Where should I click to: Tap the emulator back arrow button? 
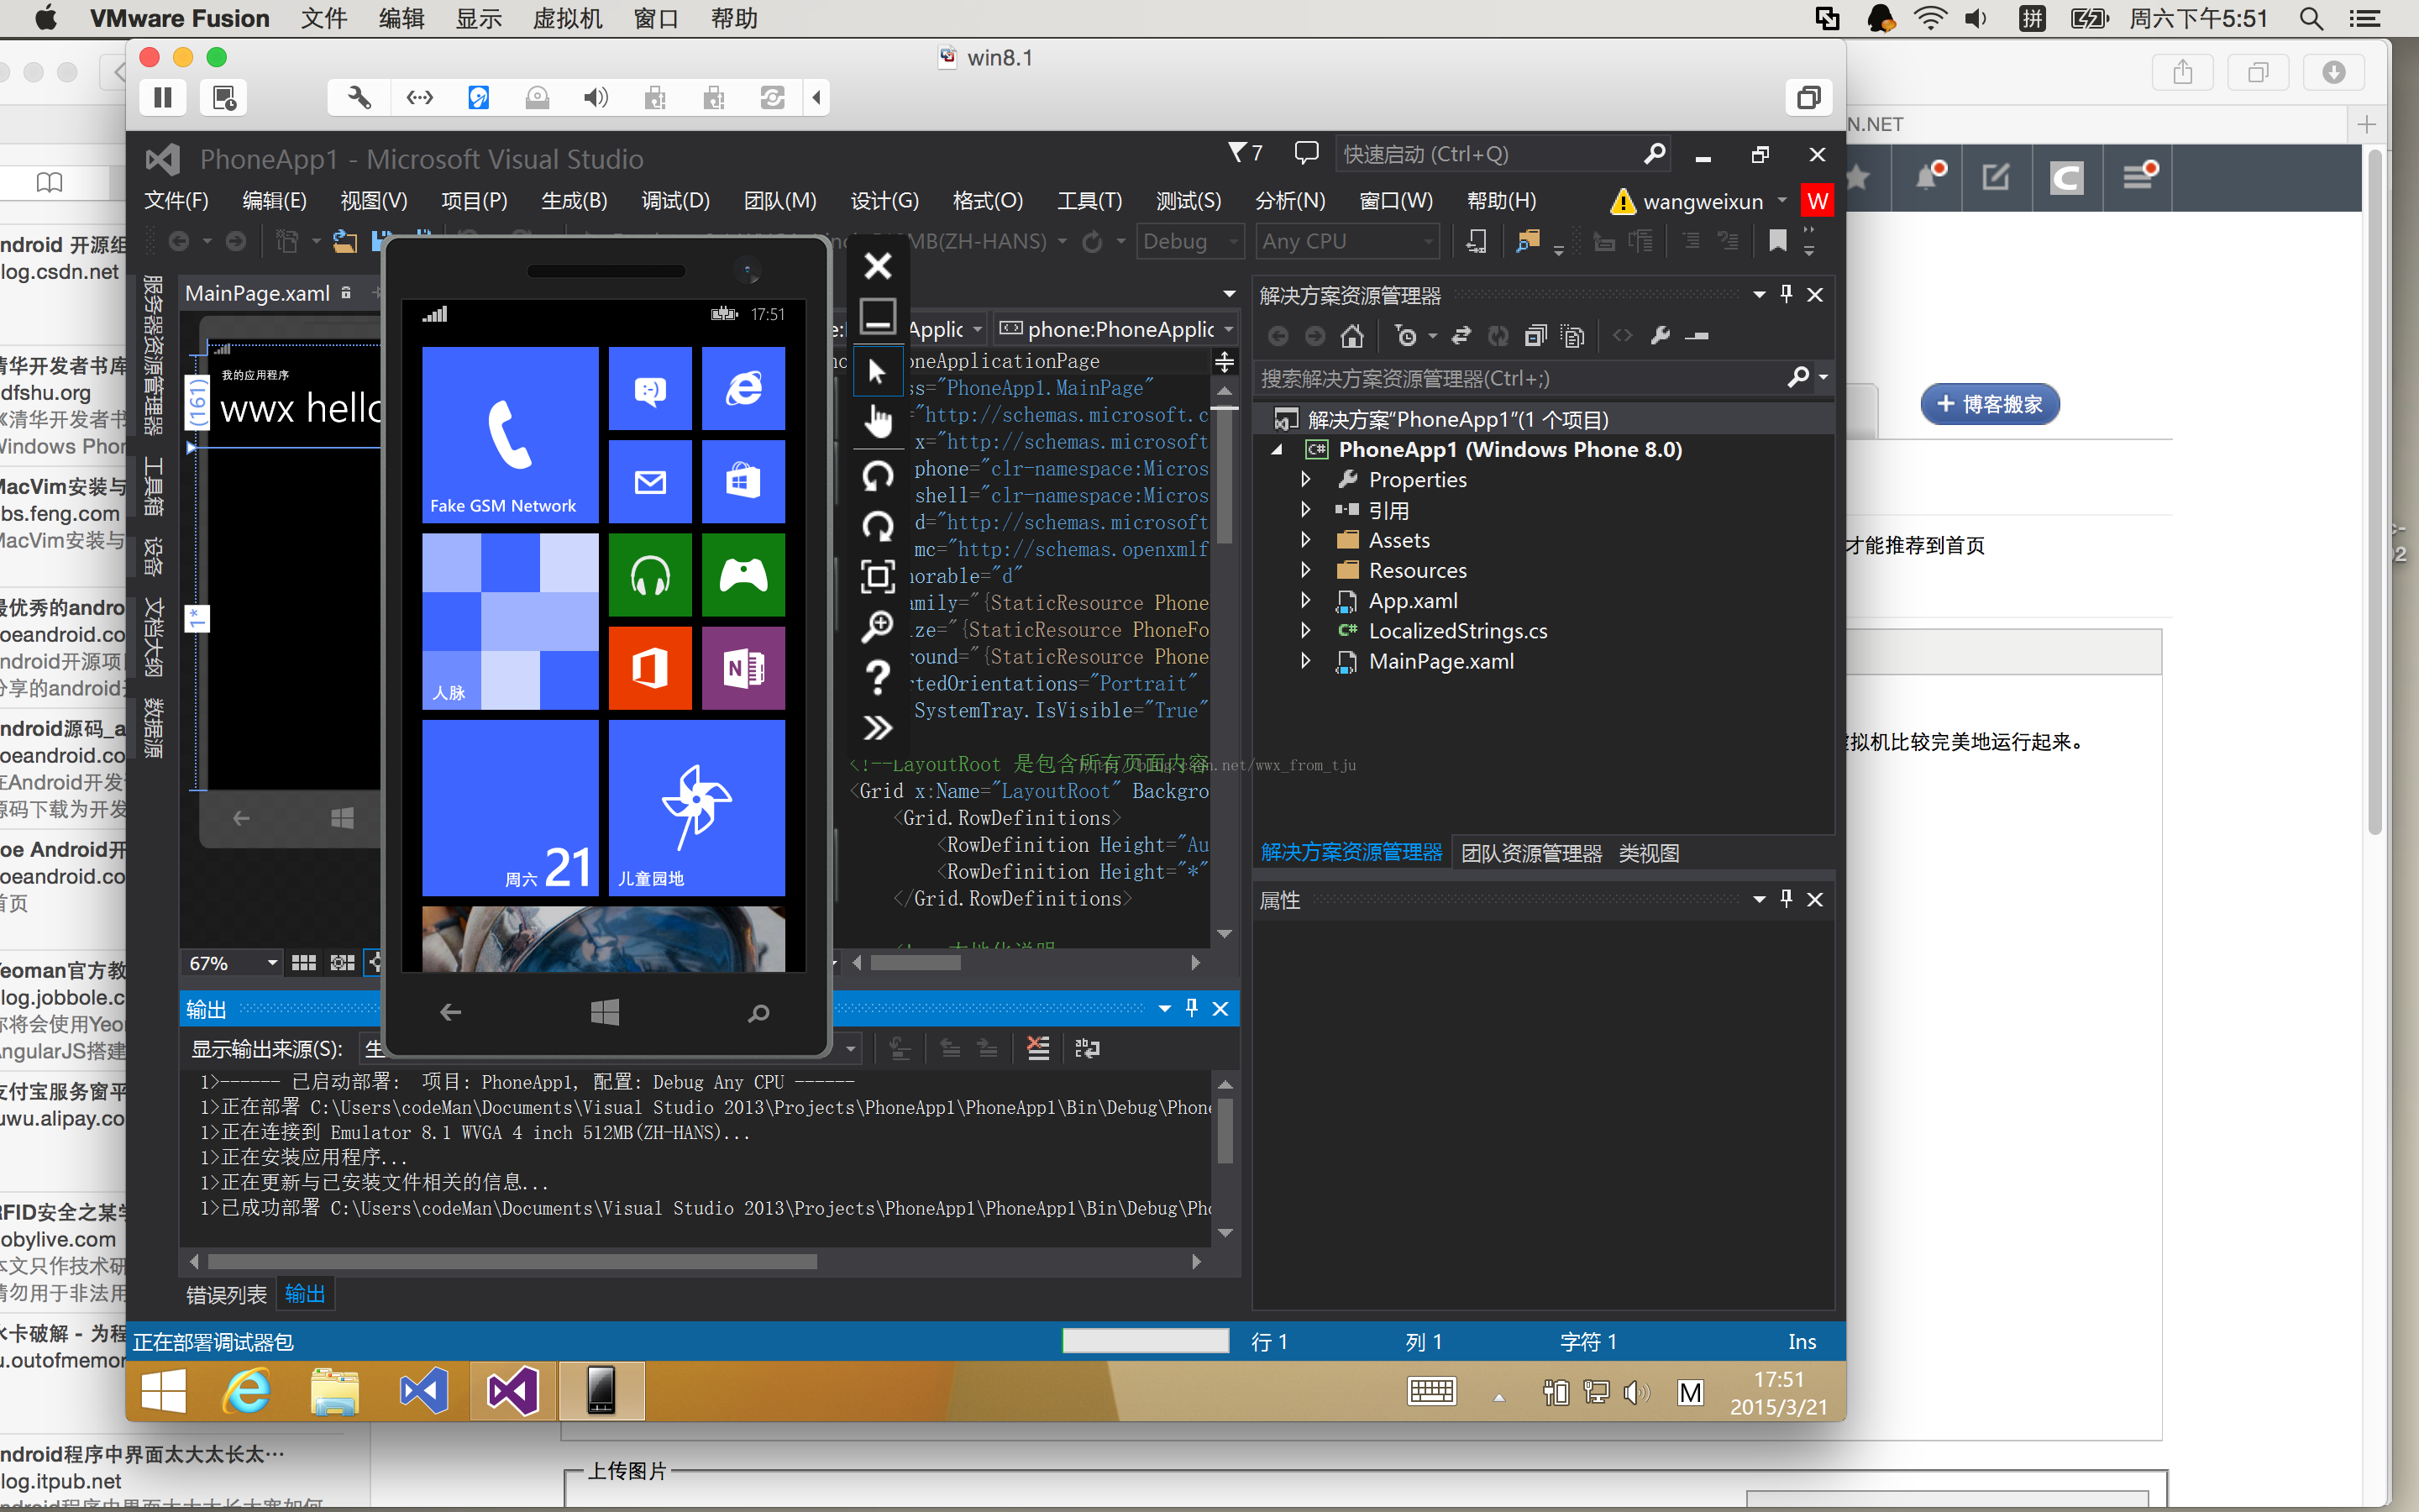coord(451,1012)
